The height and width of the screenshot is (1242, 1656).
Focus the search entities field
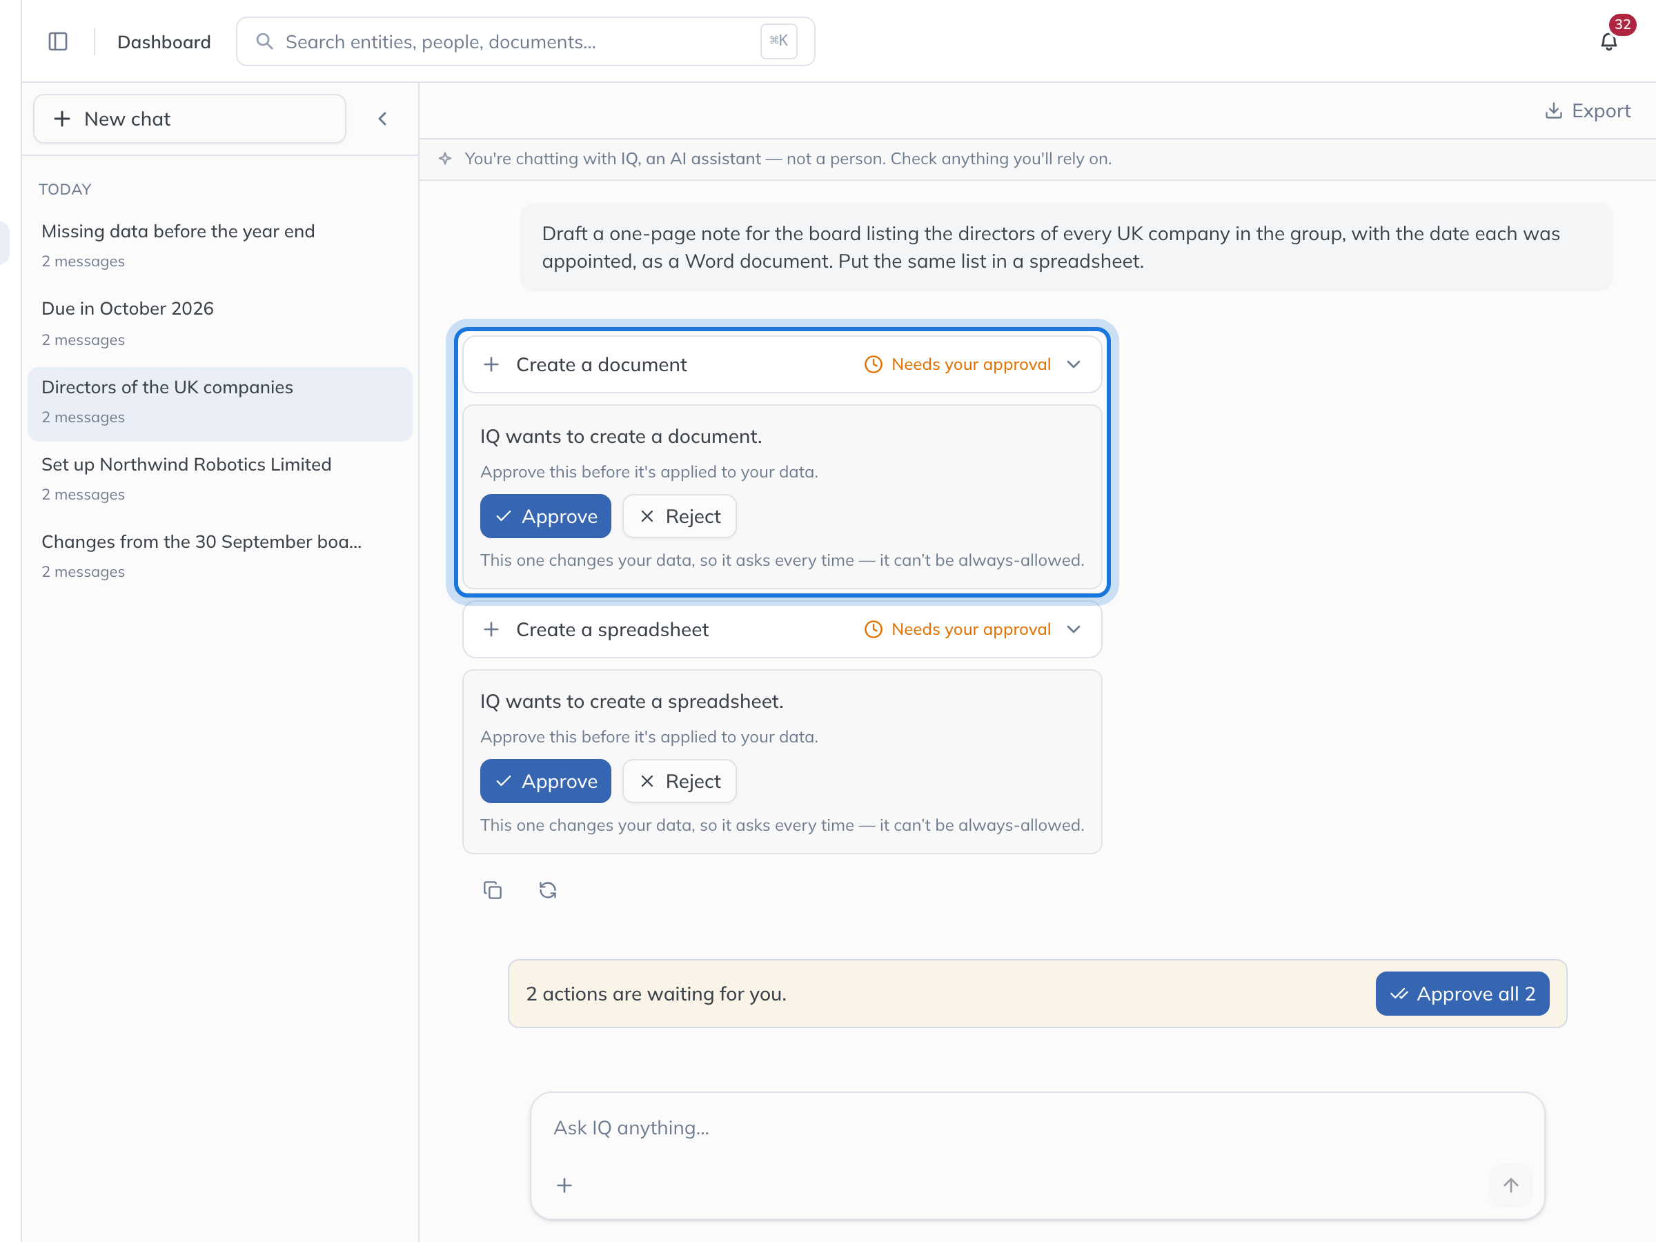526,41
